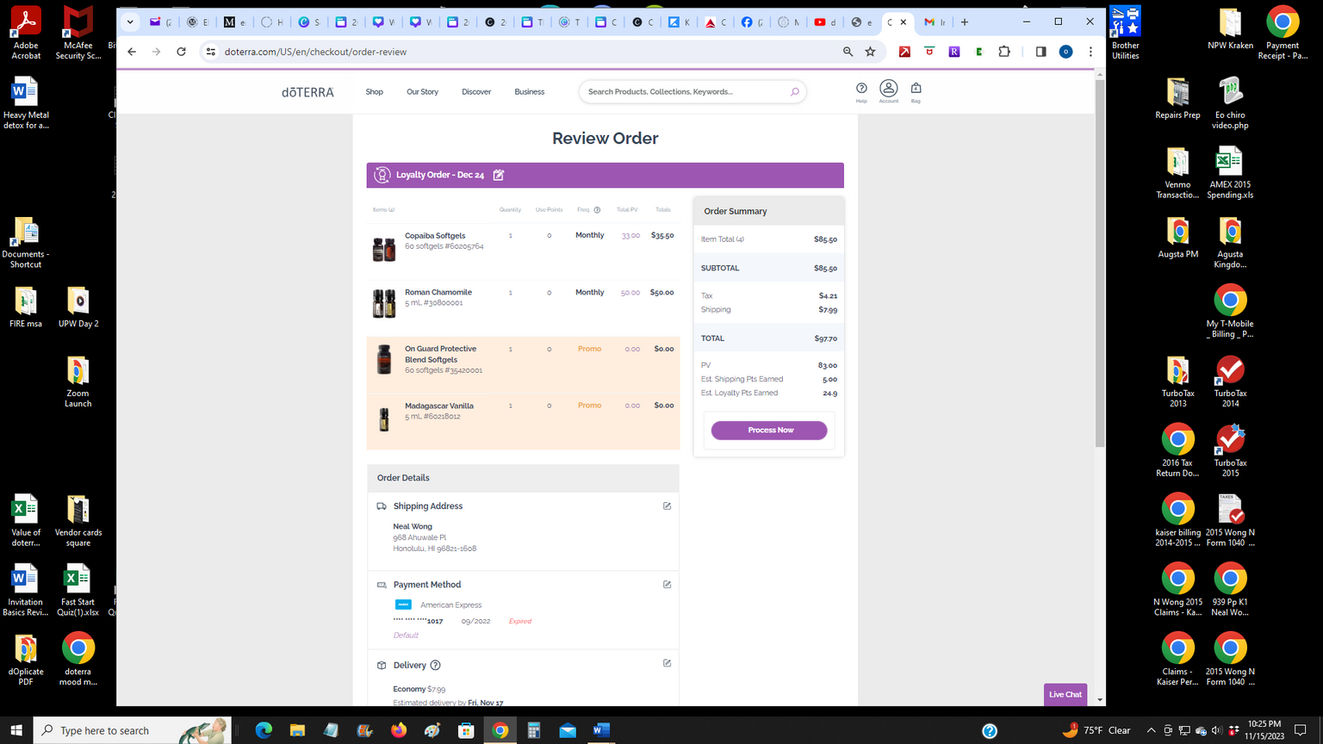
Task: Open Calculator from the taskbar
Action: coord(534,730)
